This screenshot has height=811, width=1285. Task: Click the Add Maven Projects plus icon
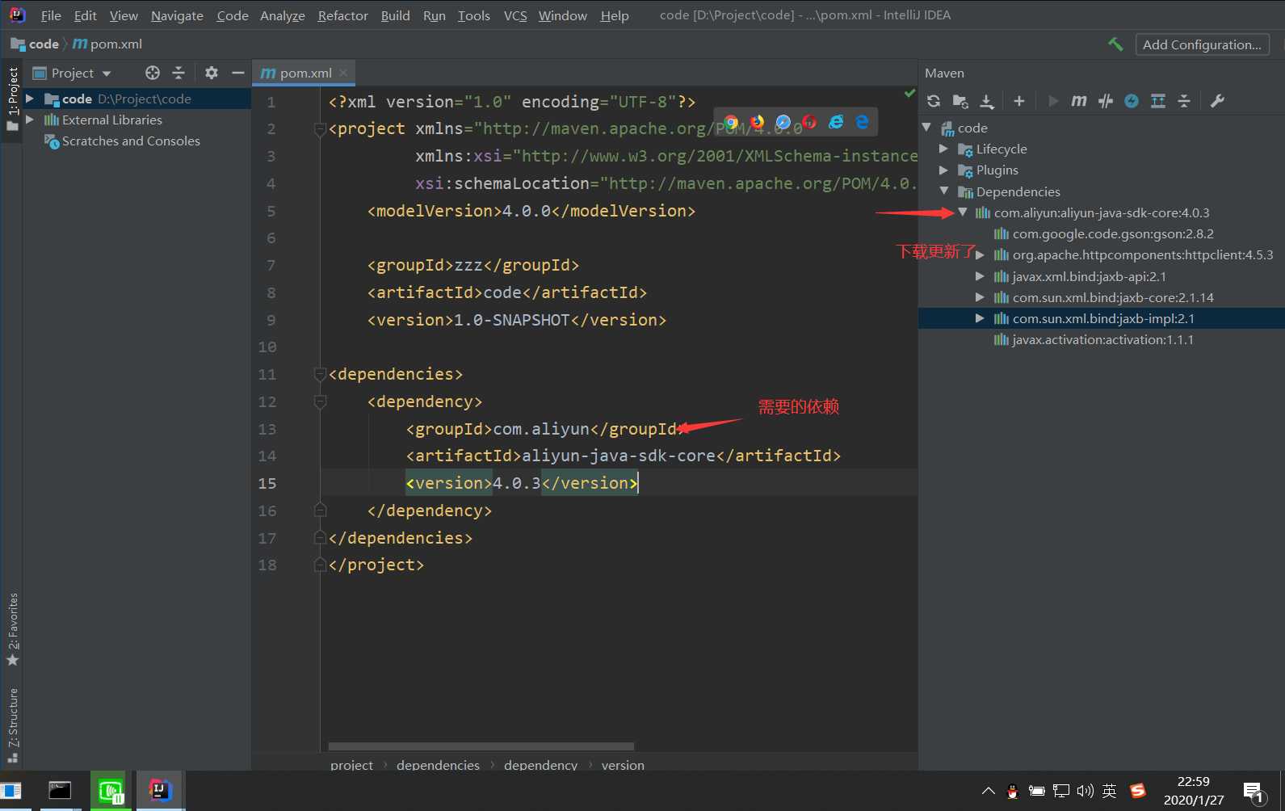(1019, 101)
